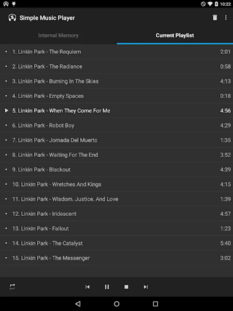
Task: Stop playback with the square button
Action: click(126, 287)
